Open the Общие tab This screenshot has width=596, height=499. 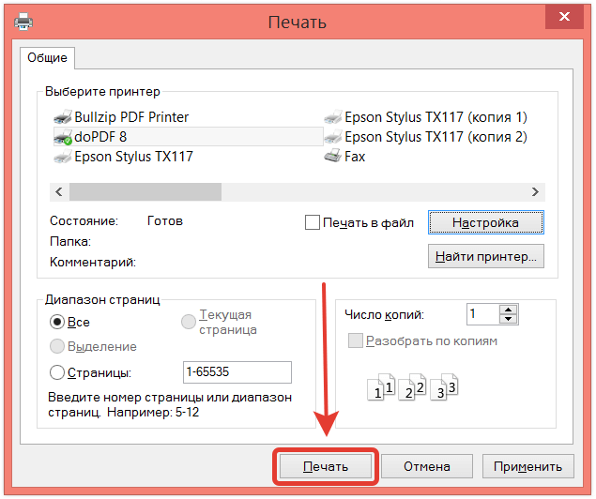[x=47, y=58]
